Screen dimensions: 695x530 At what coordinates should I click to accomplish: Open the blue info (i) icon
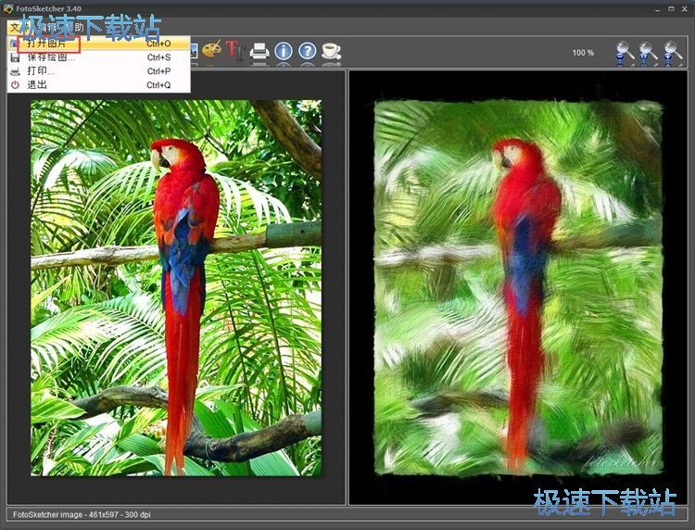[x=284, y=51]
